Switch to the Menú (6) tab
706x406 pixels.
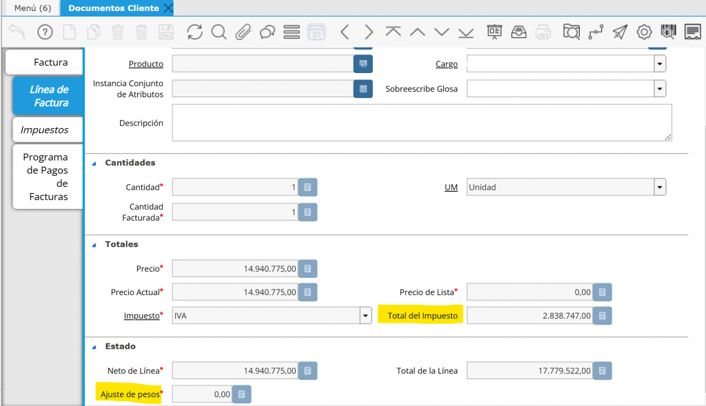point(32,8)
